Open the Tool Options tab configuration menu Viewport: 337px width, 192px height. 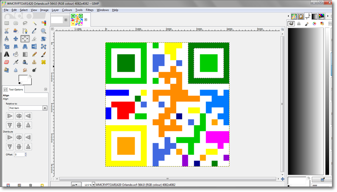click(46, 89)
